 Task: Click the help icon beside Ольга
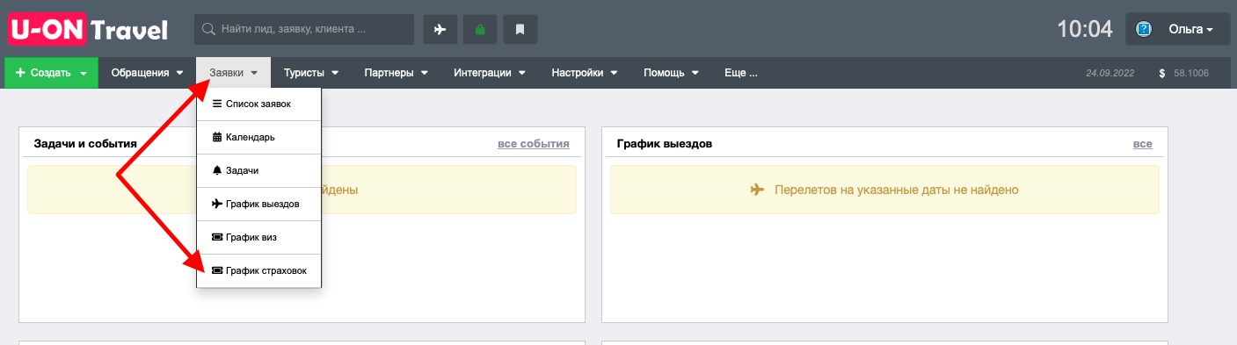1144,29
